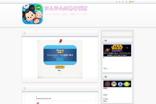The height and width of the screenshot is (104, 156).
Task: Open the Star Wars Tsum characters banner
Action: pos(117,84)
